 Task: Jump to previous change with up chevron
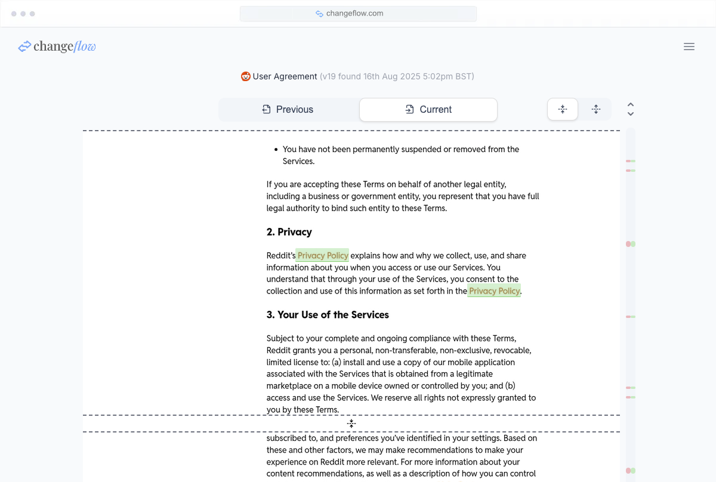coord(631,105)
